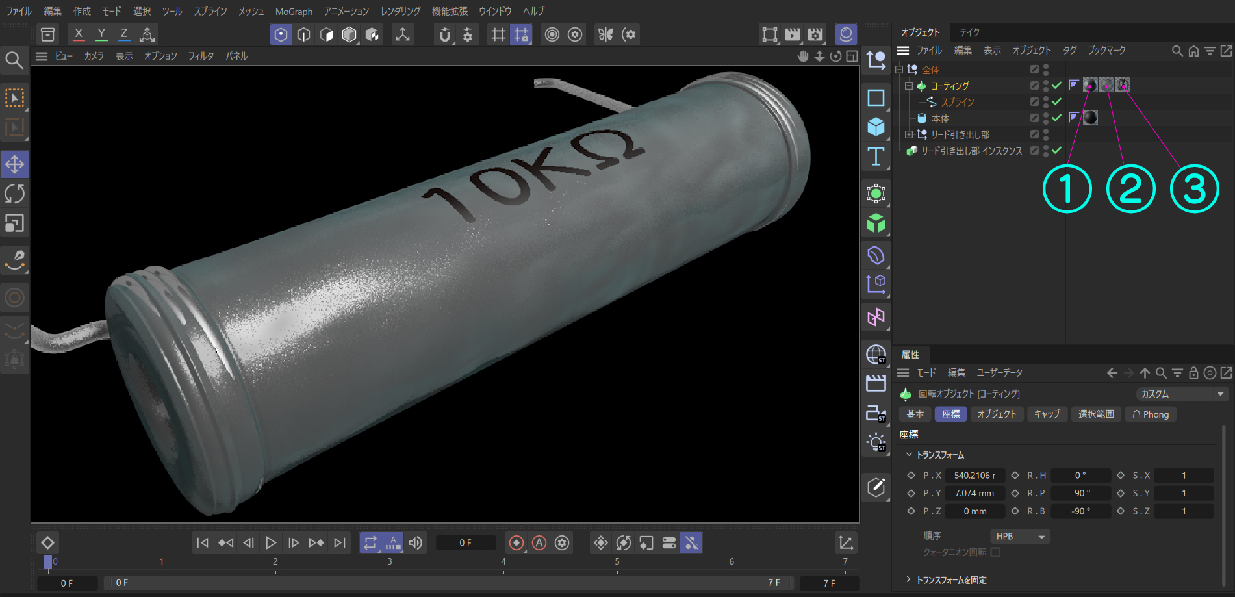Image resolution: width=1235 pixels, height=597 pixels.
Task: Expand the リード引き出し部 tree item
Action: [x=909, y=134]
